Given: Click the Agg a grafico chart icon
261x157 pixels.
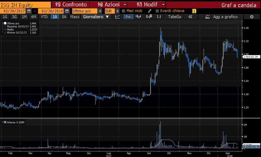Looking at the screenshot, I should 207,17.
